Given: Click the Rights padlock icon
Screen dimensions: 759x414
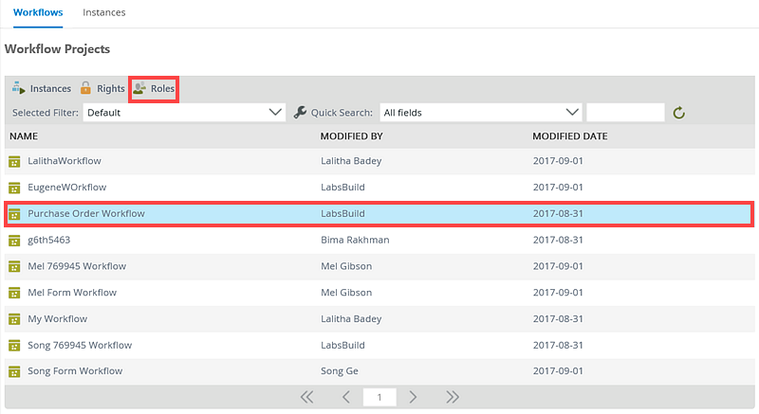Looking at the screenshot, I should coord(85,88).
